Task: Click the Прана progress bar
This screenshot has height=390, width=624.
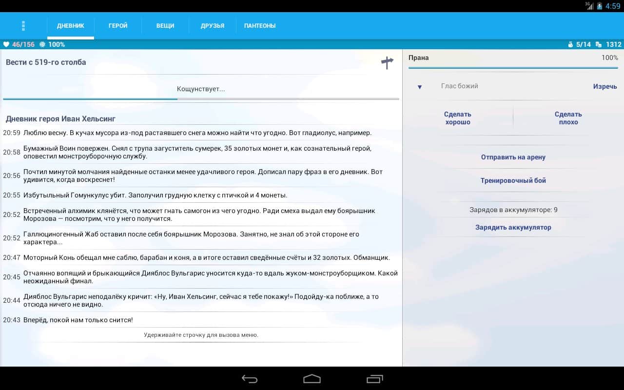Action: click(513, 68)
